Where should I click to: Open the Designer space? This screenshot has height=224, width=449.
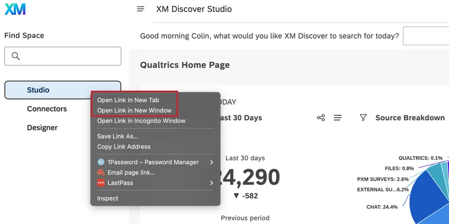tap(42, 128)
